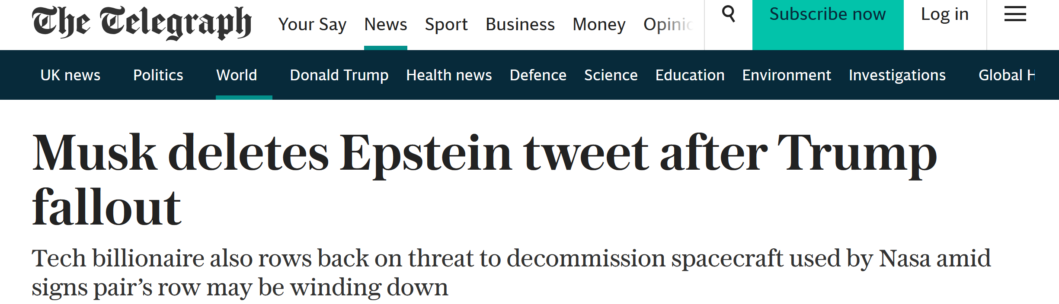1059x304 pixels.
Task: Select the World subsection tab
Action: tap(237, 75)
